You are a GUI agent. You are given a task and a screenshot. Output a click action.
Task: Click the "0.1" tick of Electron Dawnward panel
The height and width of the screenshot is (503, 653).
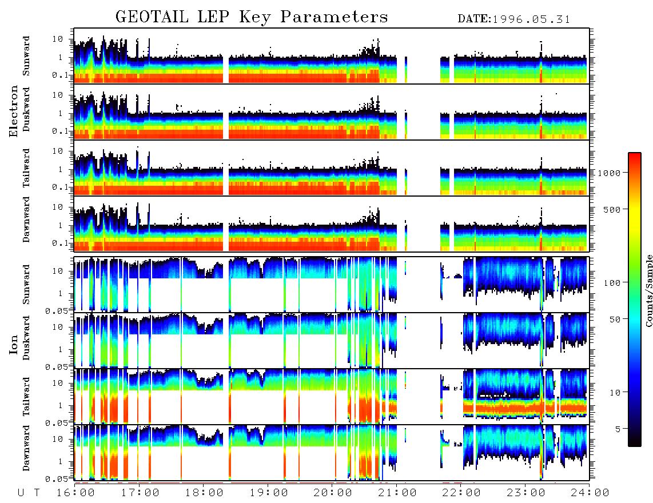(x=62, y=243)
